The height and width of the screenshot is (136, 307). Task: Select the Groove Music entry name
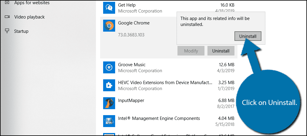(132, 64)
